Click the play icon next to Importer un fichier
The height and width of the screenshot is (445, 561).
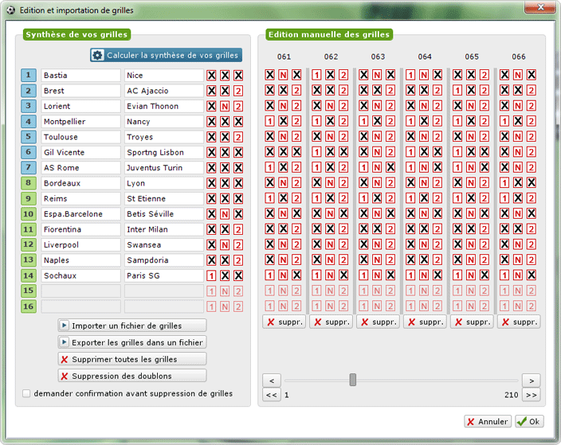click(64, 326)
